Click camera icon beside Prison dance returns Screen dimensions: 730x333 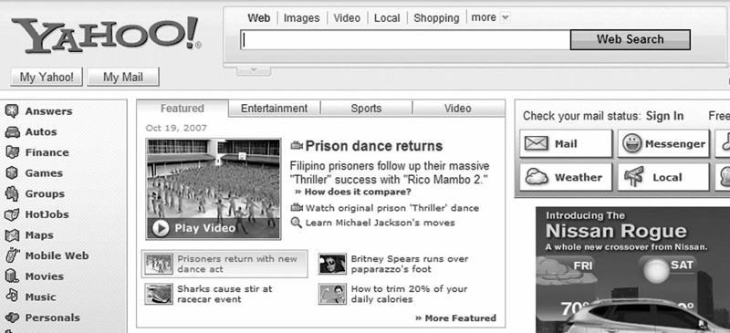(297, 146)
